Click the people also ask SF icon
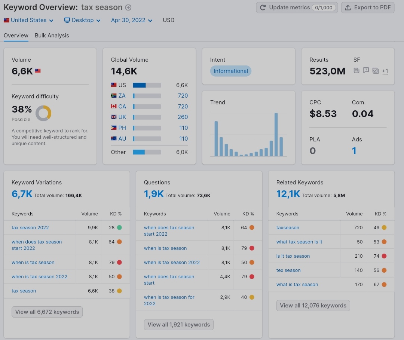Viewport: 404px width, 340px height. pyautogui.click(x=366, y=70)
